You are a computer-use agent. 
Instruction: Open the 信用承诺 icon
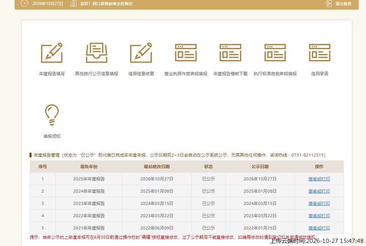point(320,53)
